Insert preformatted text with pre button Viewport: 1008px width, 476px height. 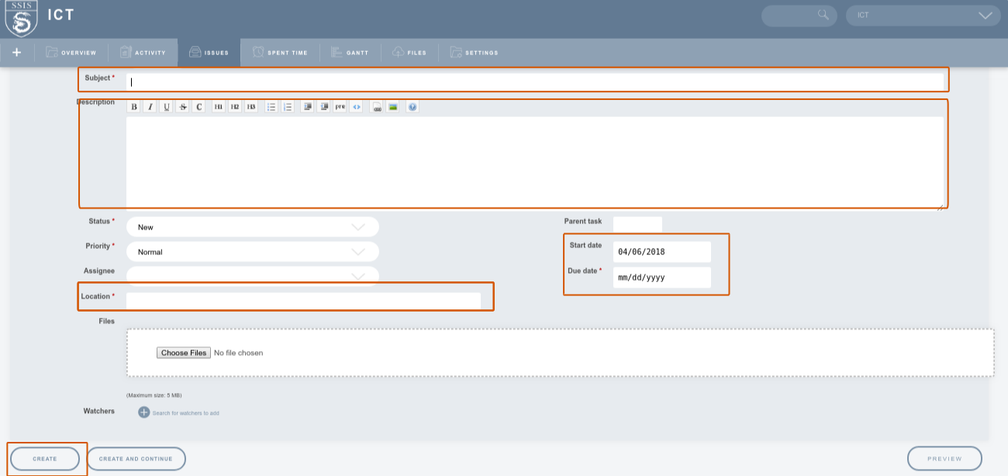pyautogui.click(x=340, y=107)
